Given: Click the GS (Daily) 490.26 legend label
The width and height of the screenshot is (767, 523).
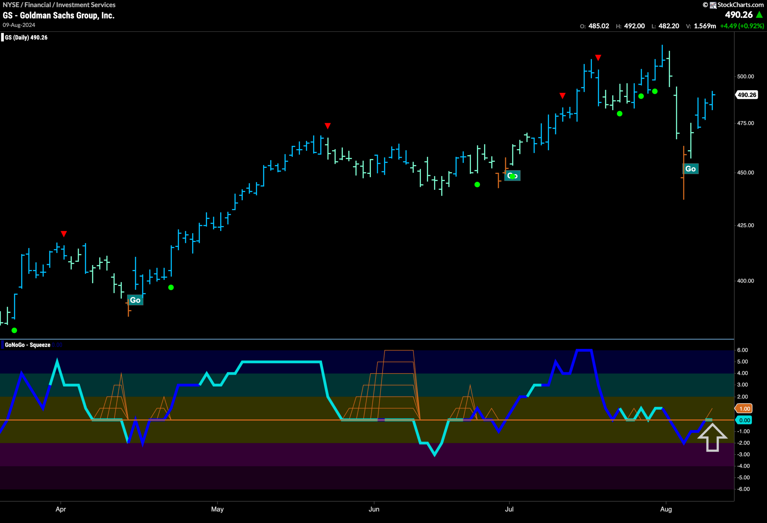Looking at the screenshot, I should (26, 38).
